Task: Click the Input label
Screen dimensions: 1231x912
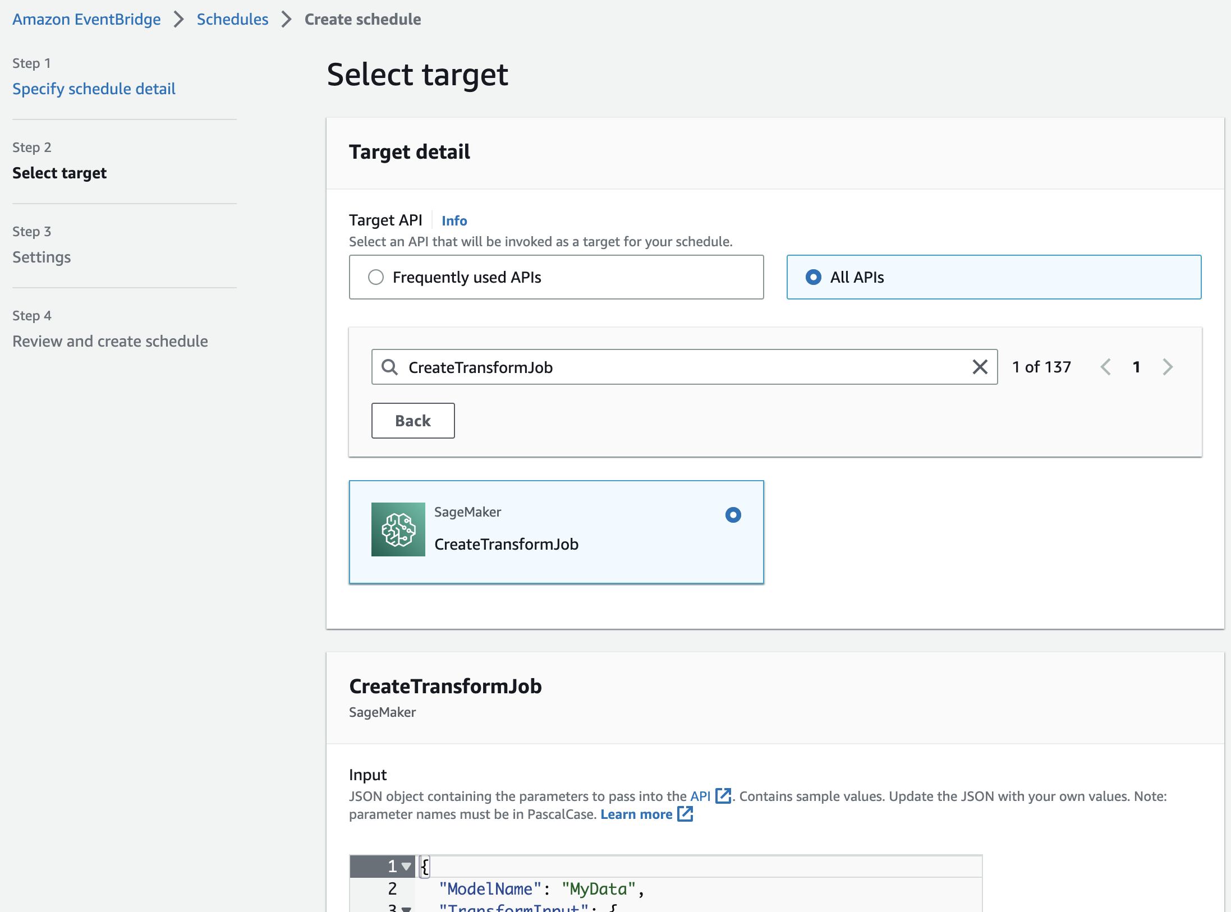Action: [368, 775]
